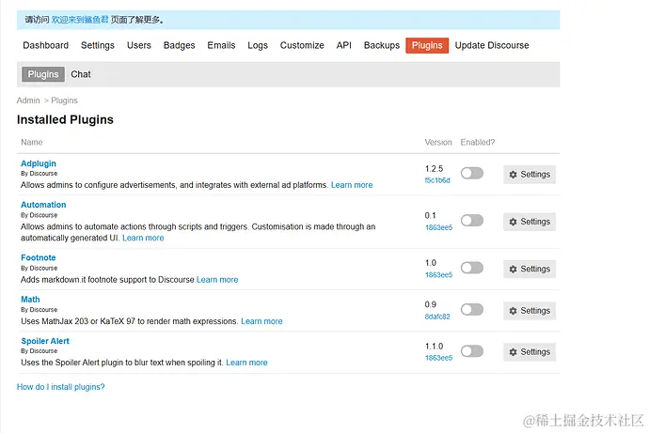Click the 'How do I install plugins?' link
Viewport: 649px width, 433px height.
(x=60, y=387)
